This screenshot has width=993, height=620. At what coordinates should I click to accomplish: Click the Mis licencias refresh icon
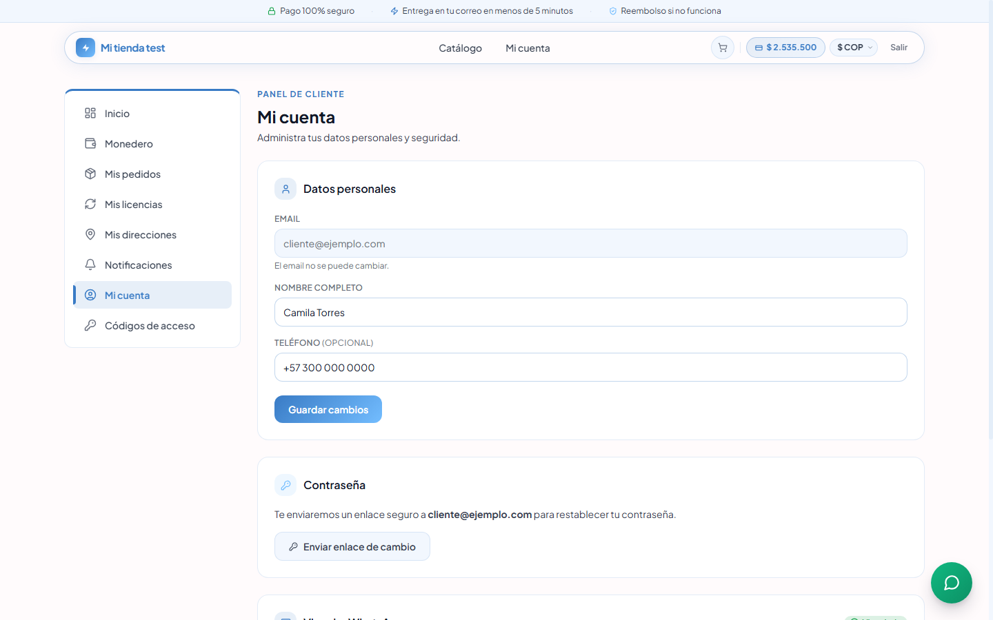[90, 204]
